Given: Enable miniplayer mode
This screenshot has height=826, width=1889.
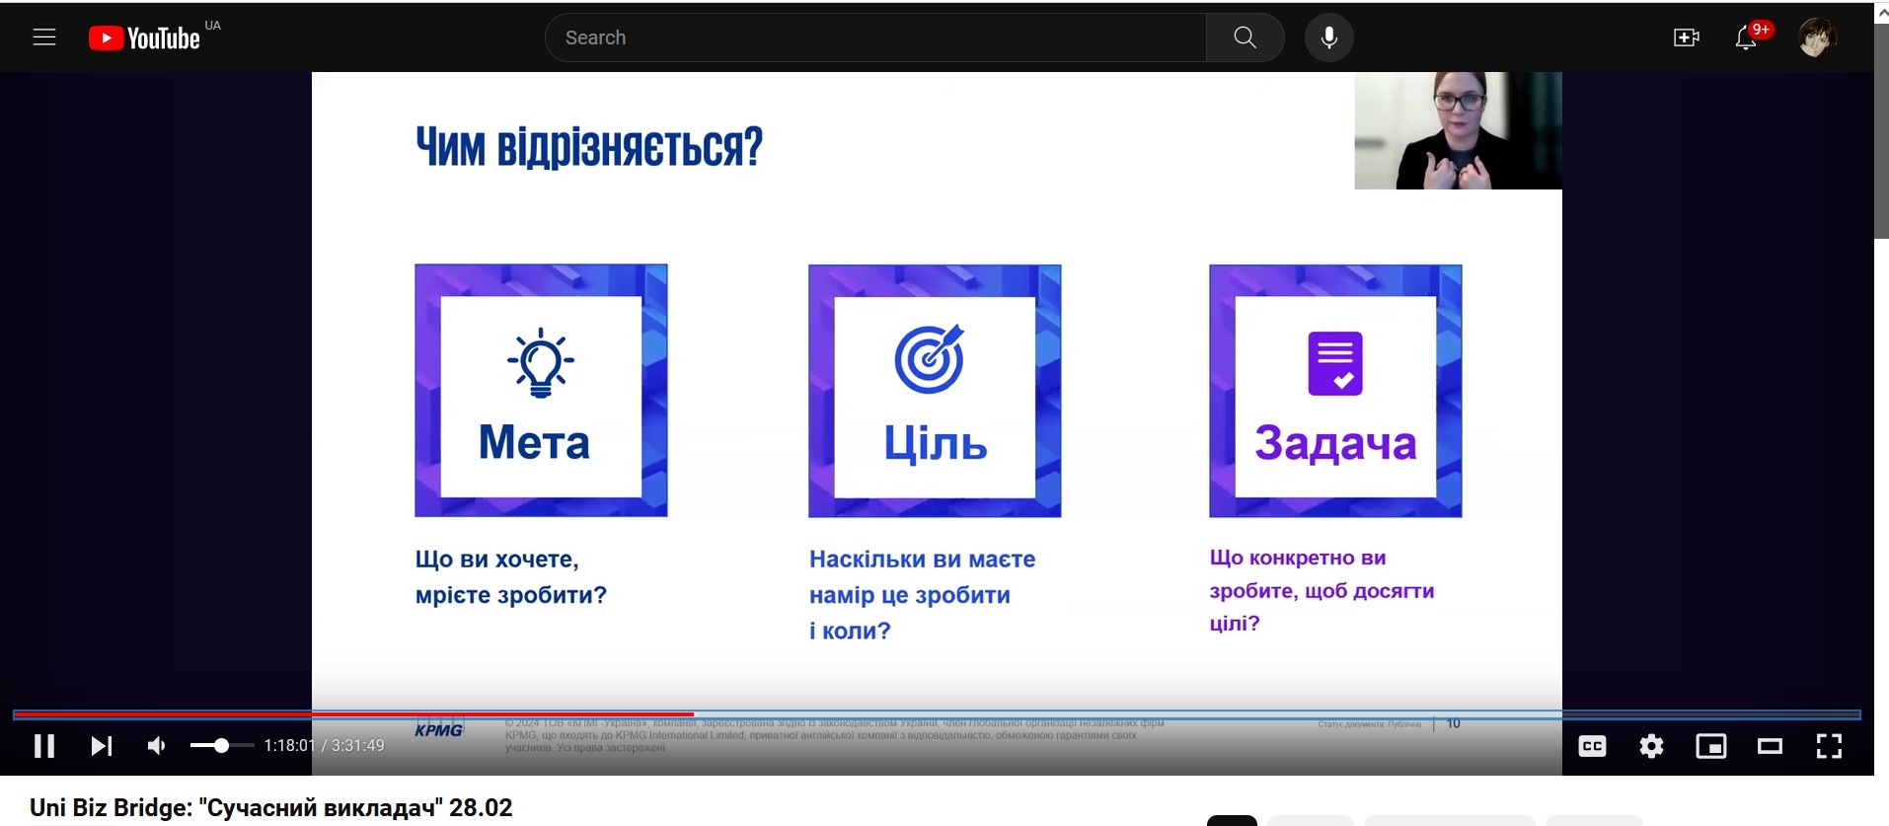Looking at the screenshot, I should click(x=1710, y=747).
